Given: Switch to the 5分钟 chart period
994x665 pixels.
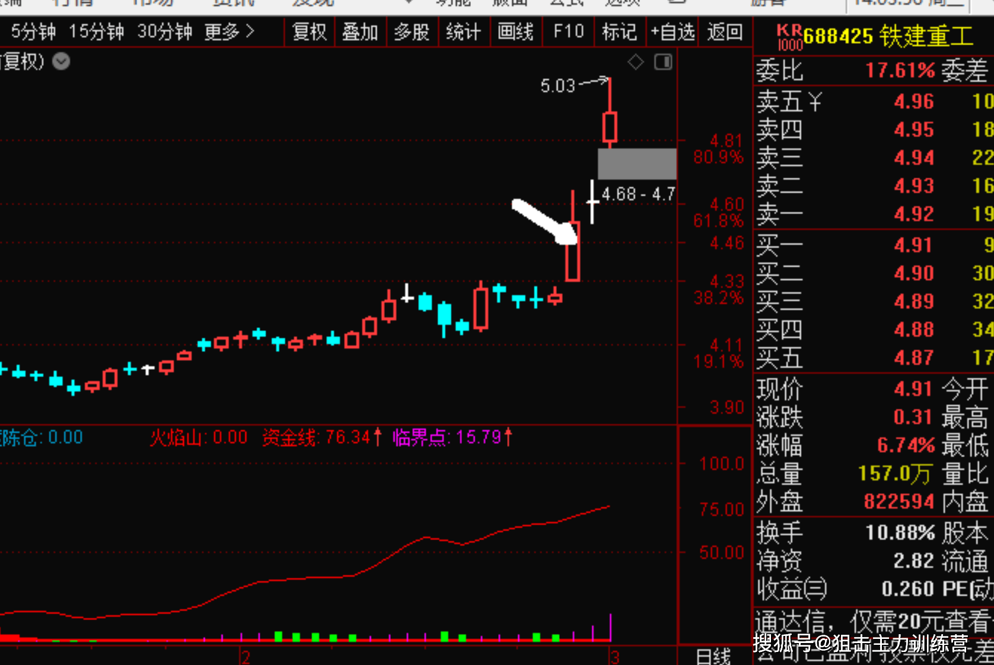Looking at the screenshot, I should click(x=33, y=31).
